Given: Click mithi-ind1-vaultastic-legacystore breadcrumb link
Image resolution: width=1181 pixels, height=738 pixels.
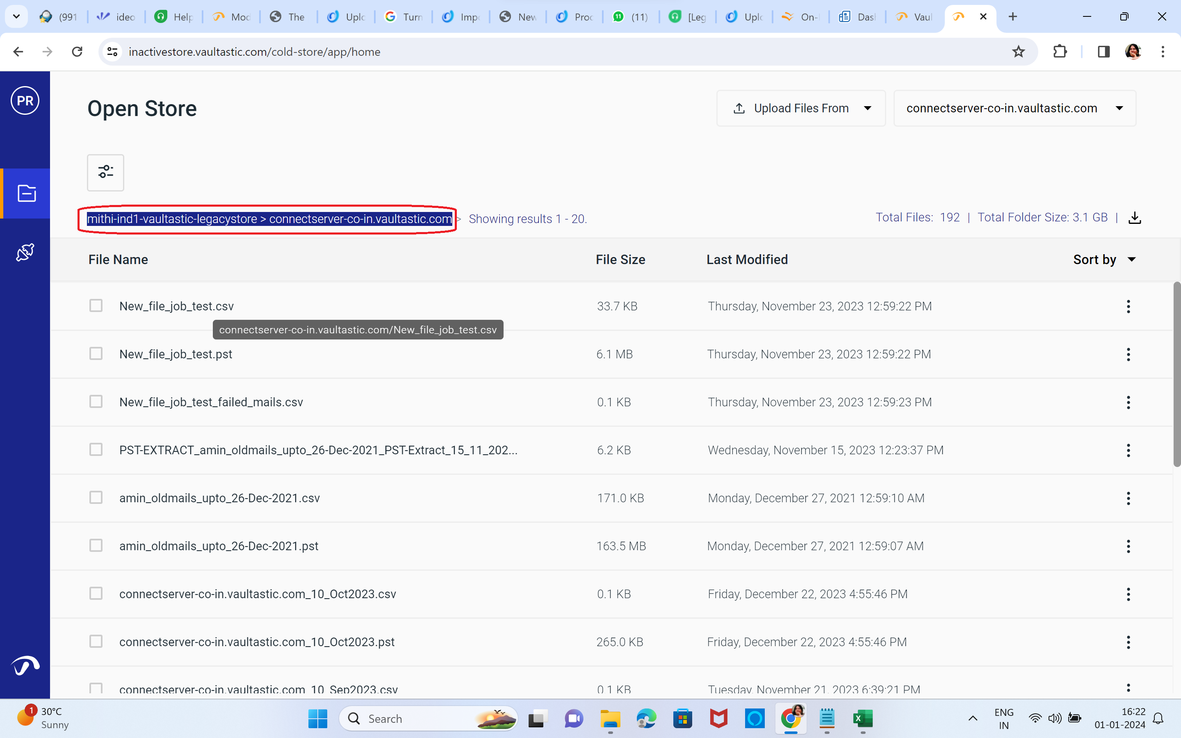Looking at the screenshot, I should pyautogui.click(x=172, y=219).
